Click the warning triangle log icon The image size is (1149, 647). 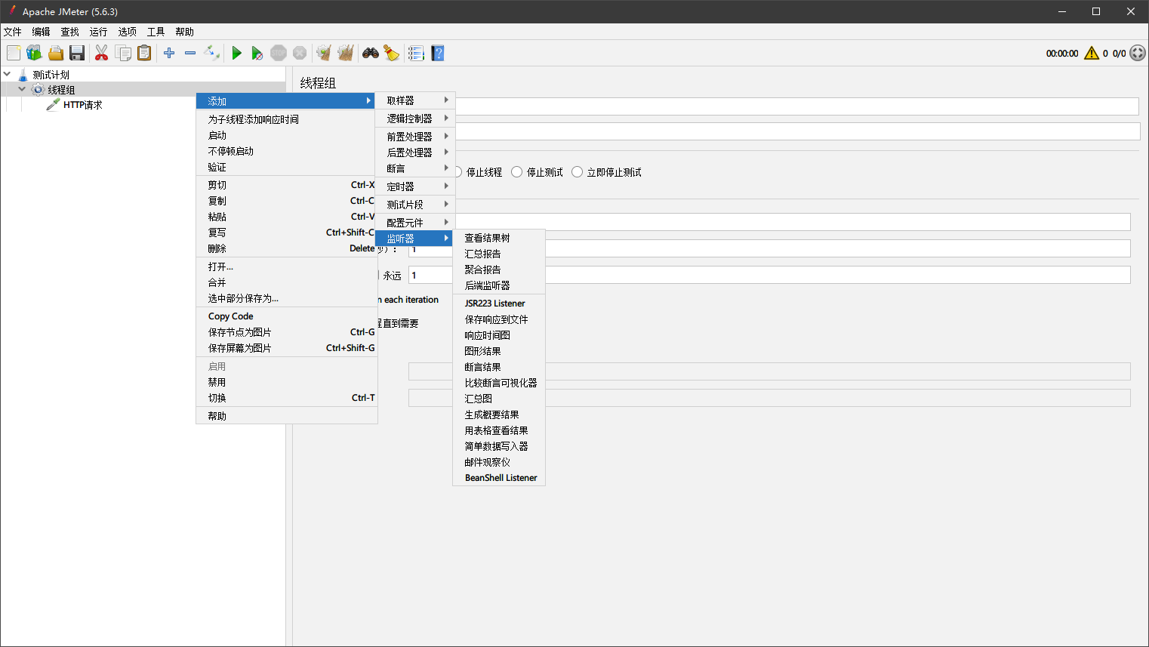click(1092, 53)
